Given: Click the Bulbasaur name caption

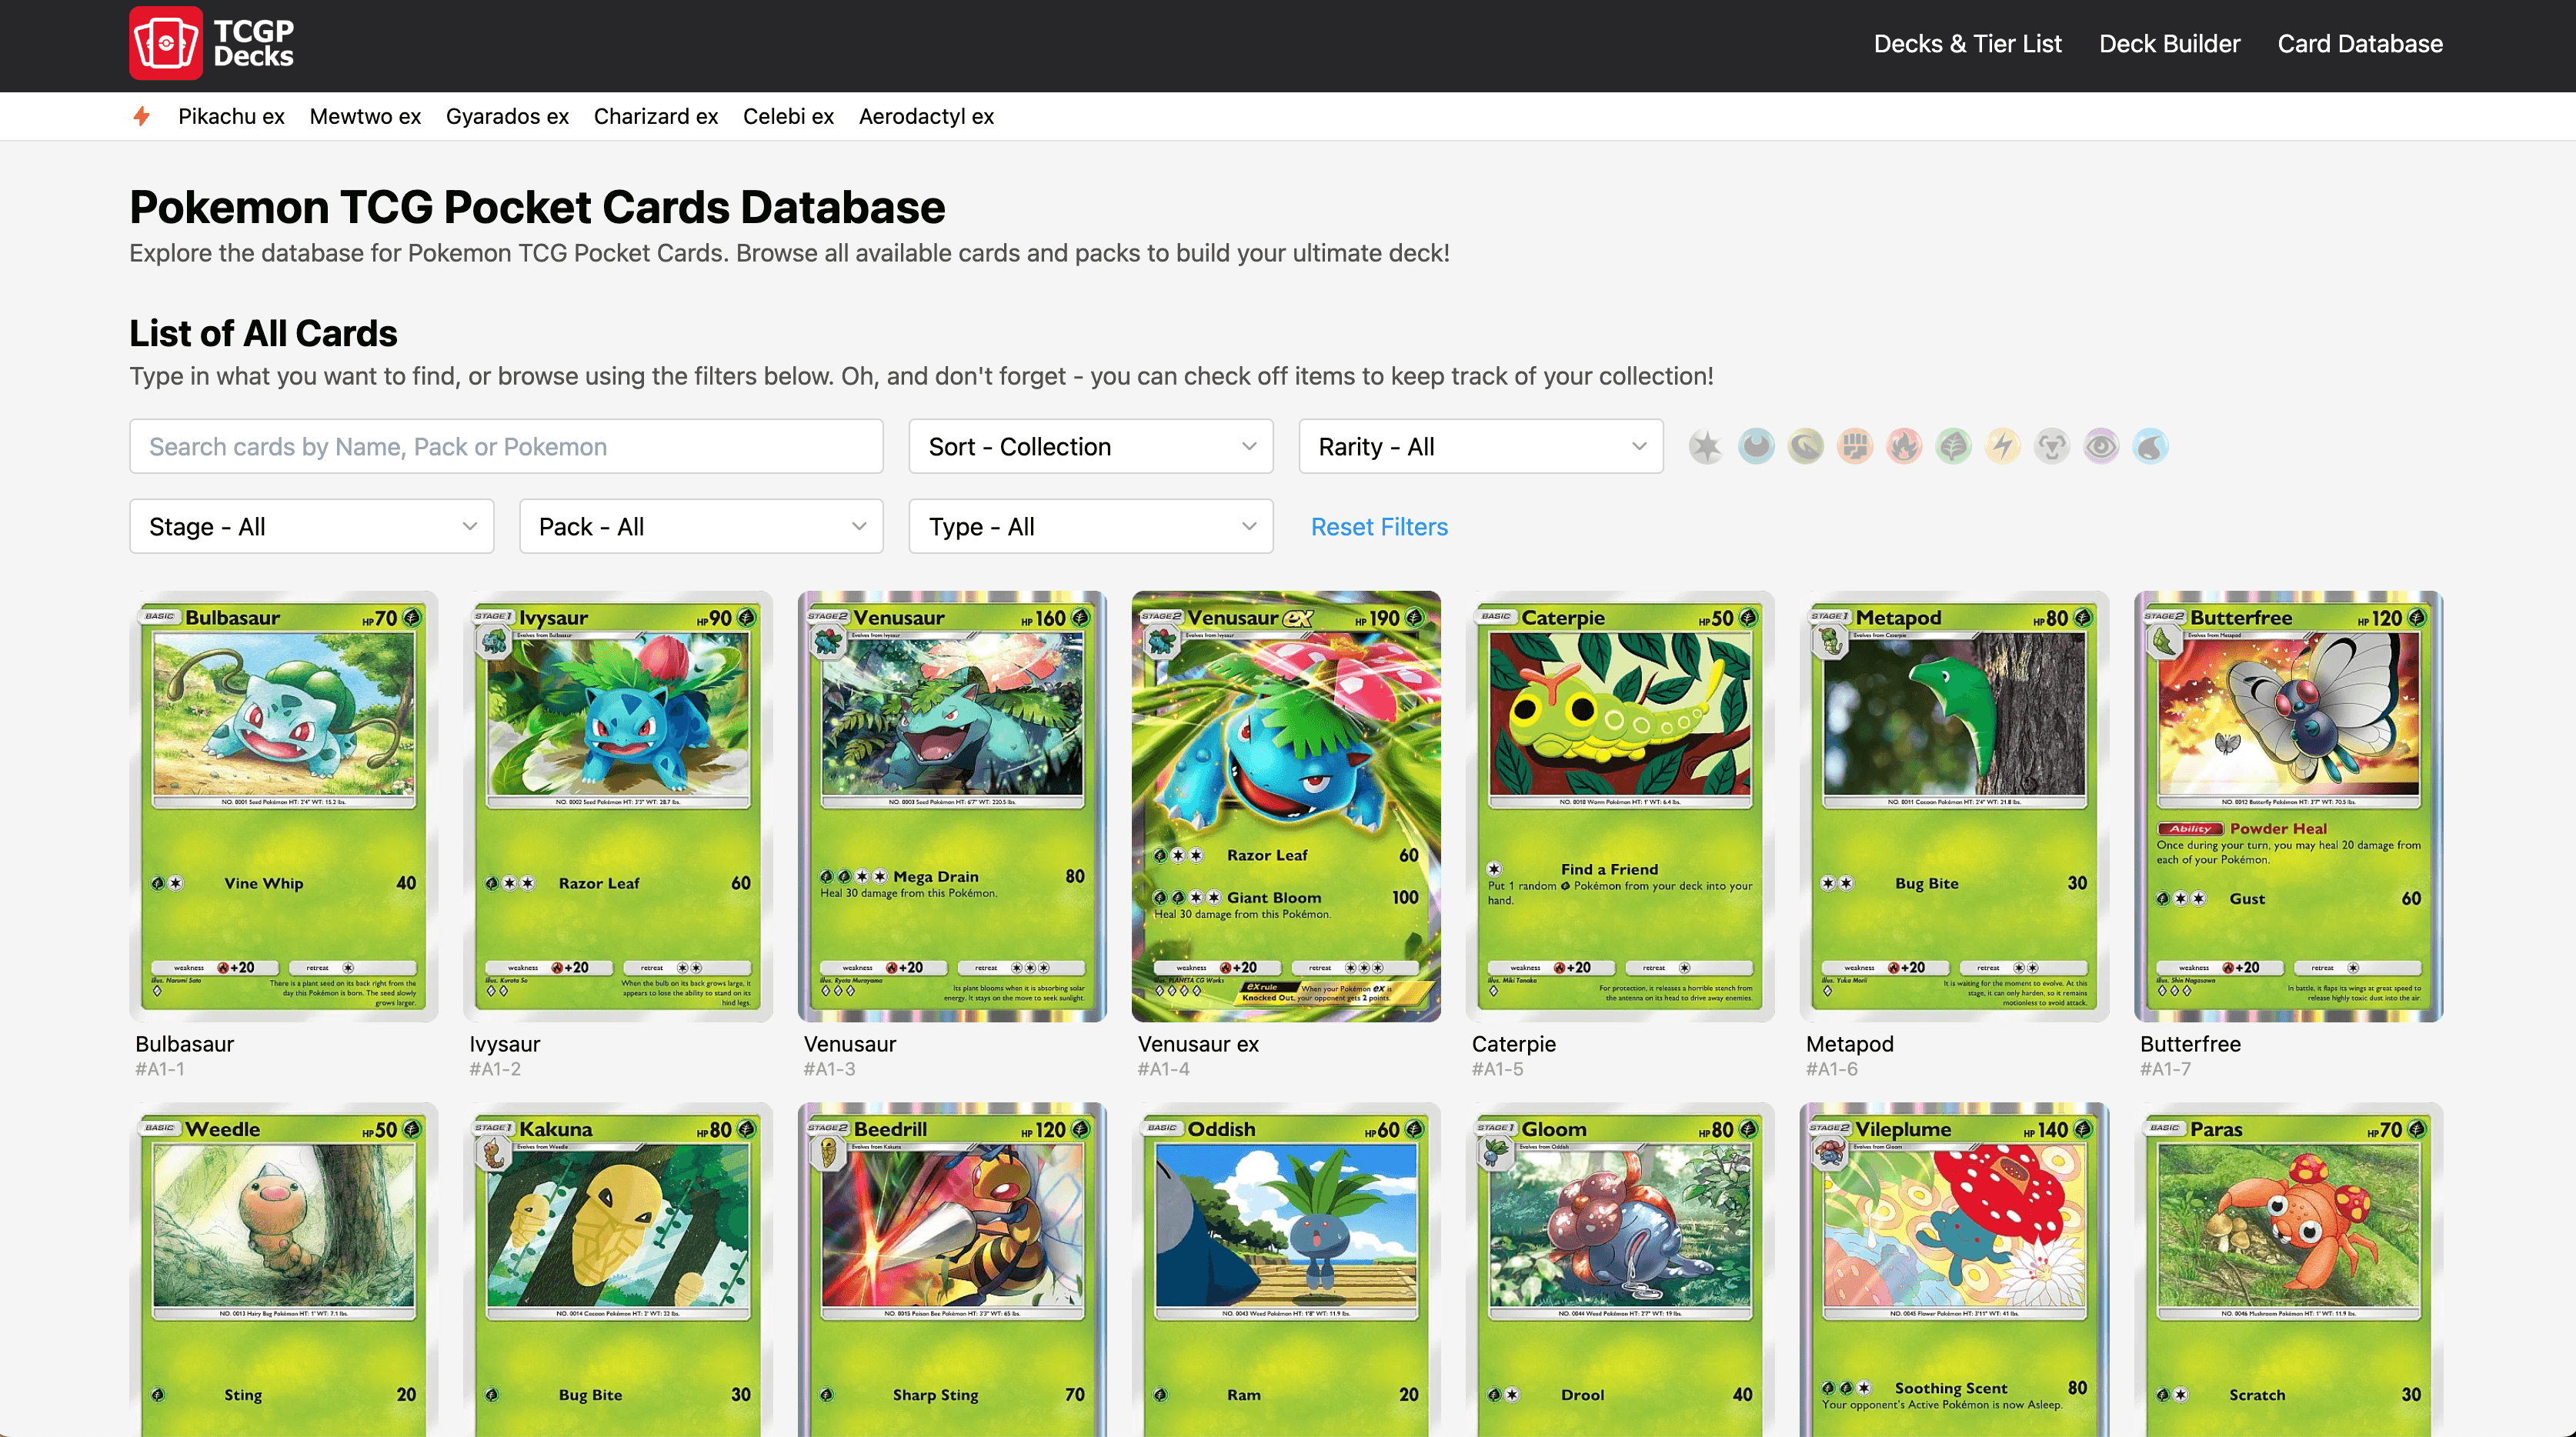Looking at the screenshot, I should point(185,1043).
